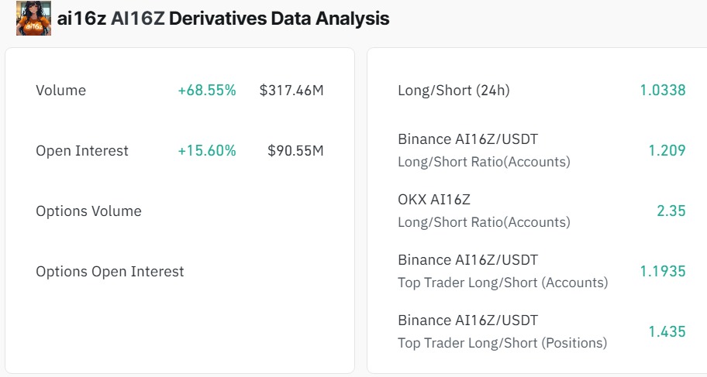This screenshot has width=707, height=377.
Task: Click the +15.60% open interest change
Action: point(206,151)
